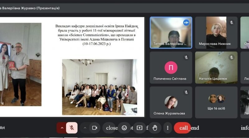This screenshot has height=138, width=249.
Task: Open emoji reactions button
Action: [x=124, y=128]
